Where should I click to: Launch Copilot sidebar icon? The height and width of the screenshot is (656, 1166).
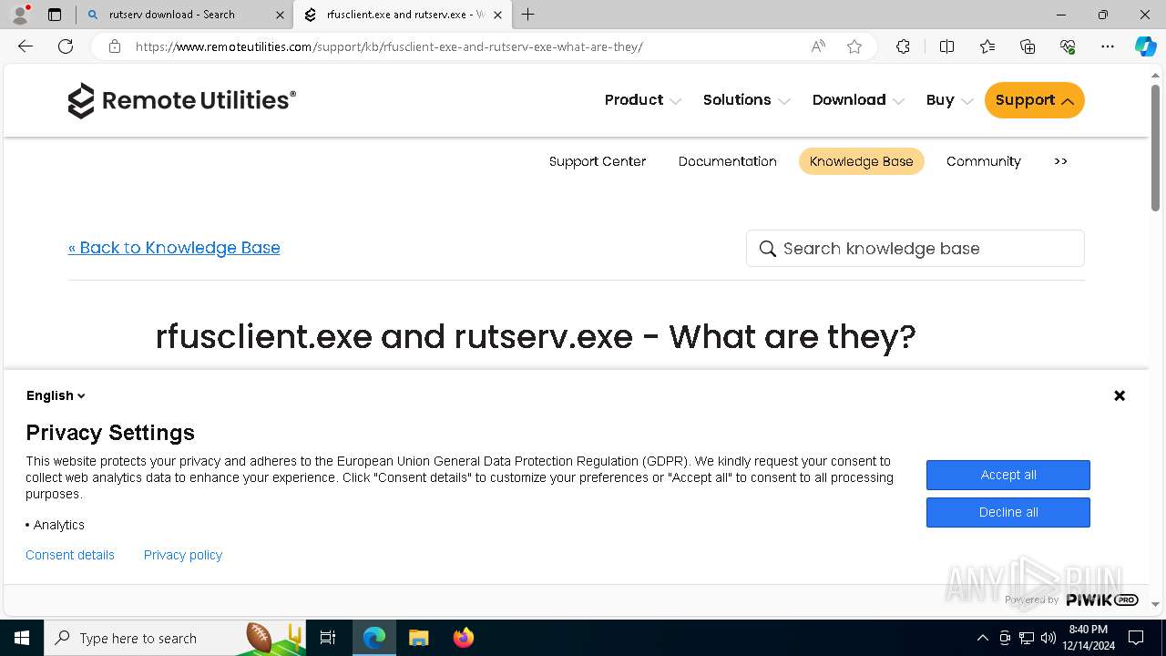click(x=1145, y=46)
